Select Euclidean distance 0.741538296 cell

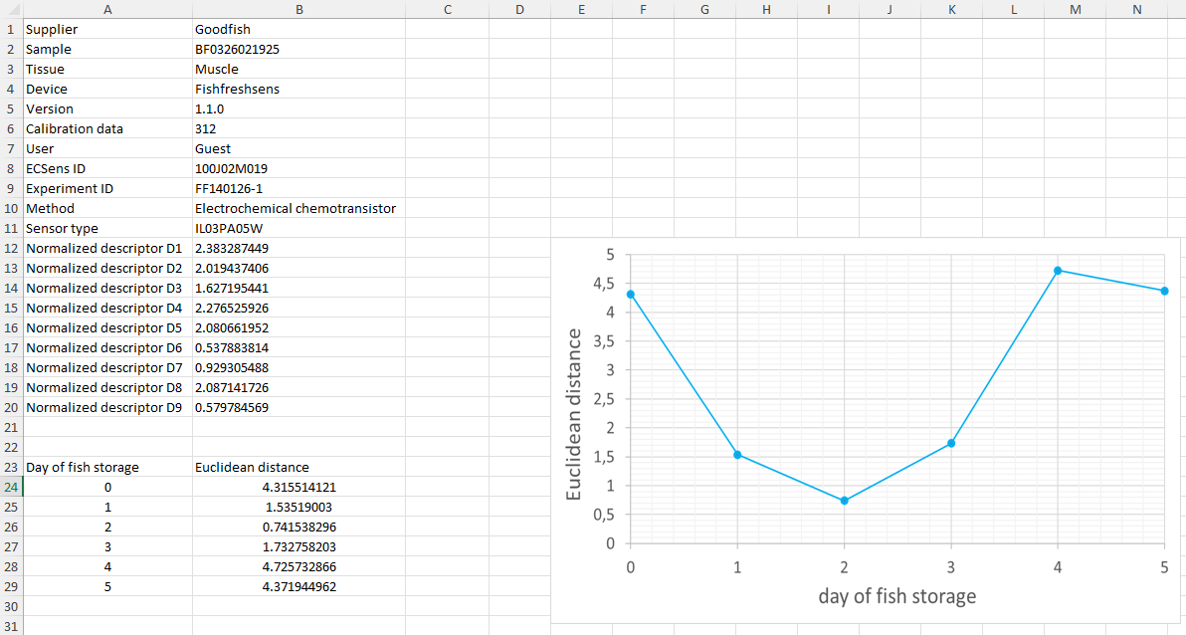click(x=298, y=527)
